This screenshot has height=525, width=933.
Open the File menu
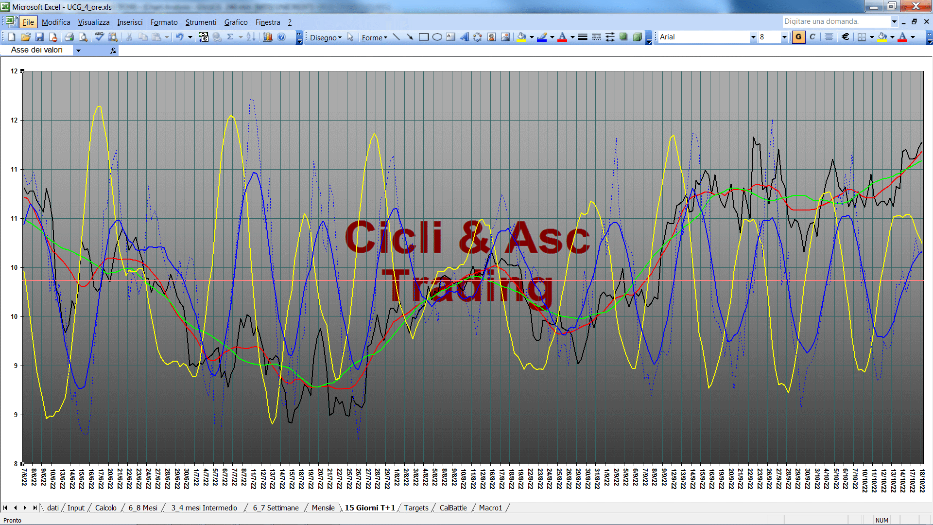click(28, 22)
